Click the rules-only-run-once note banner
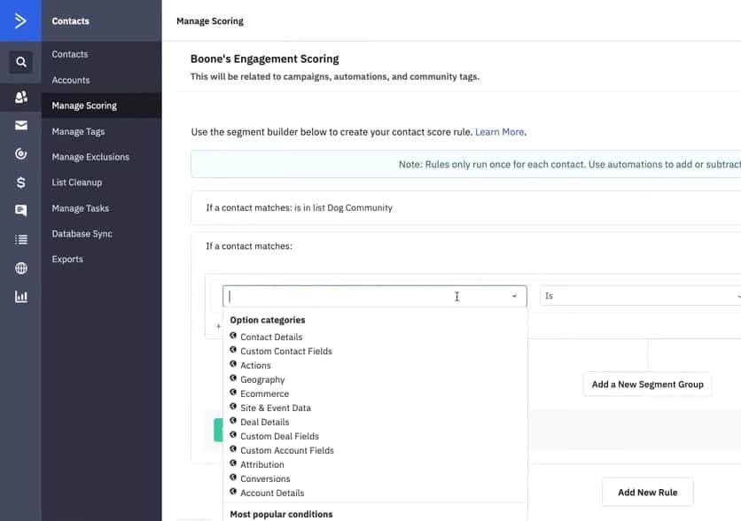The width and height of the screenshot is (741, 521). (465, 165)
